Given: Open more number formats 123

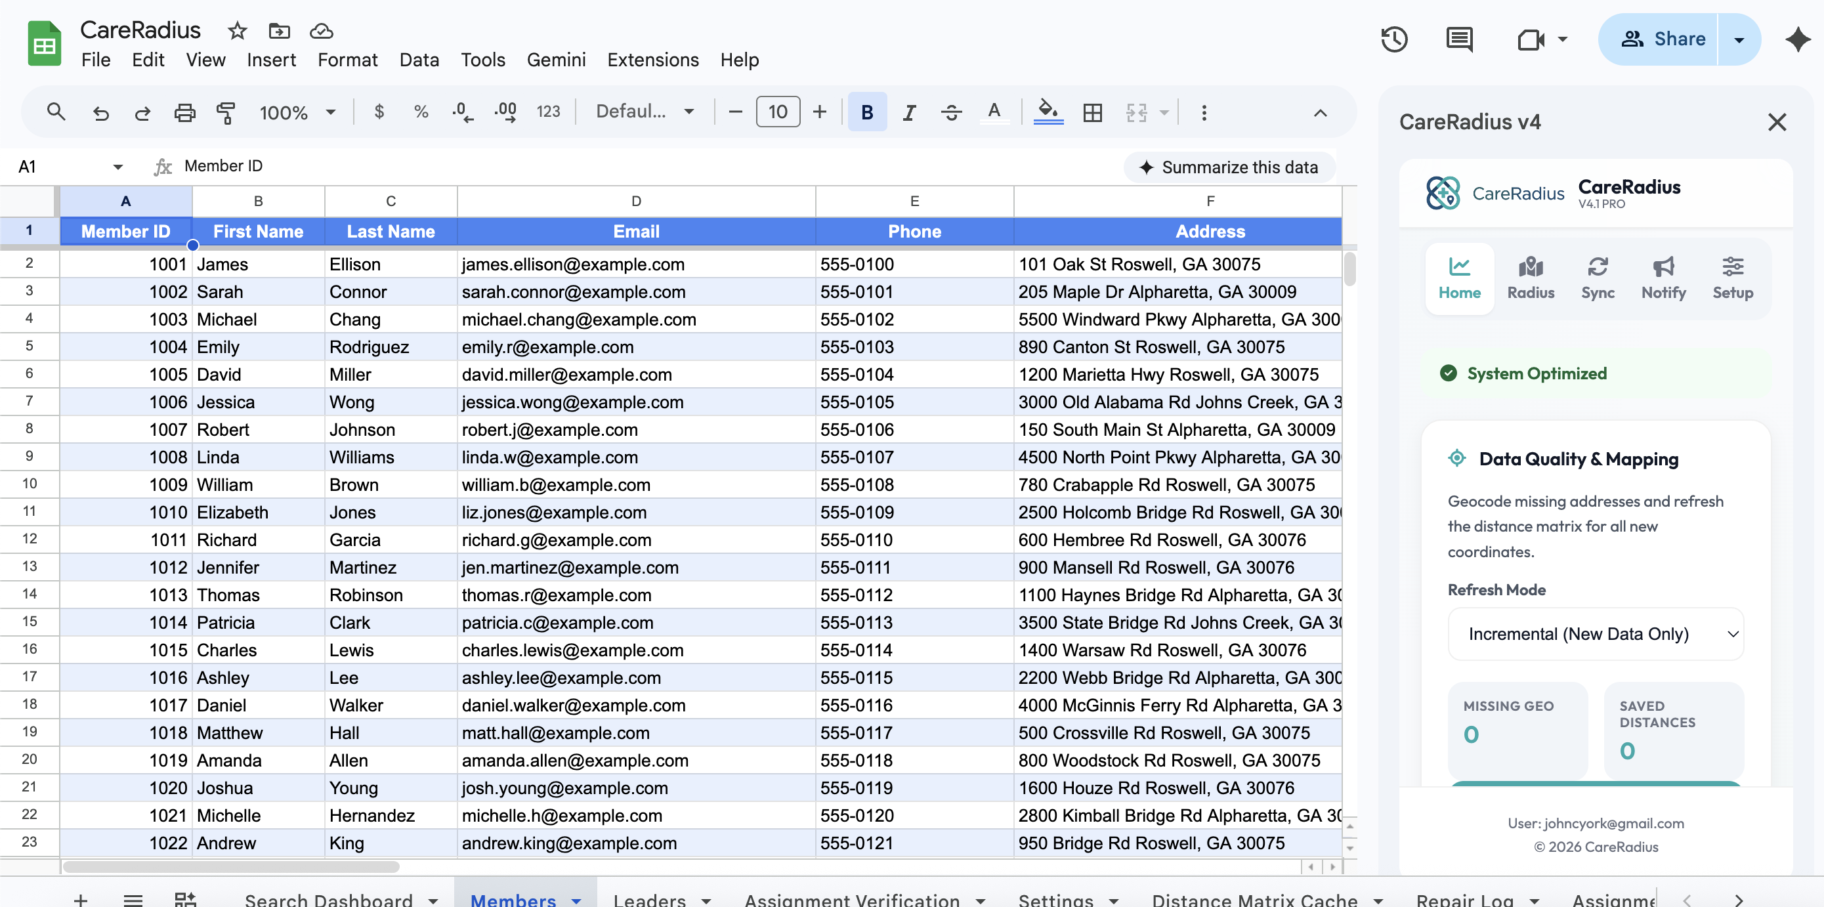Looking at the screenshot, I should 548,112.
